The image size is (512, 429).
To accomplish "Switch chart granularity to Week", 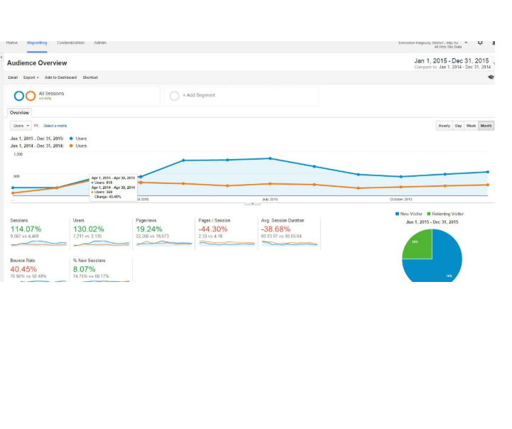I will 471,126.
